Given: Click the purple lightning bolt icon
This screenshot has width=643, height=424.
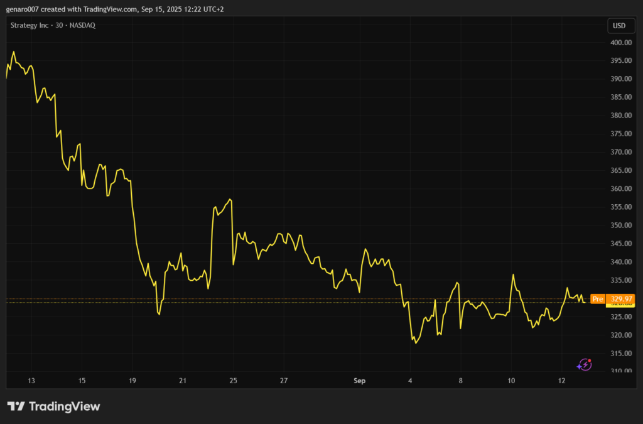Looking at the screenshot, I should (585, 364).
